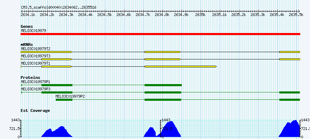Open the MELO3C019979P1 protein label
This screenshot has height=139, width=310.
[x=36, y=82]
